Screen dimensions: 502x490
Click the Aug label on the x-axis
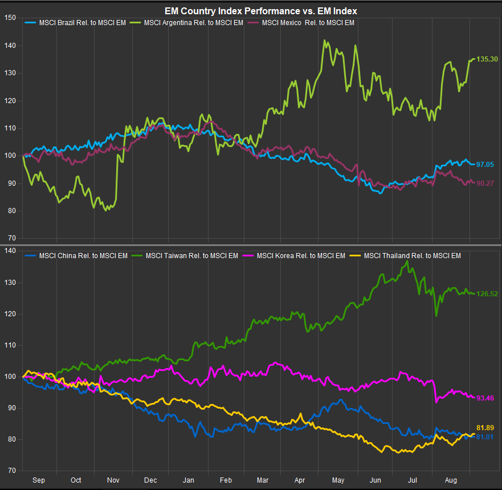point(451,480)
